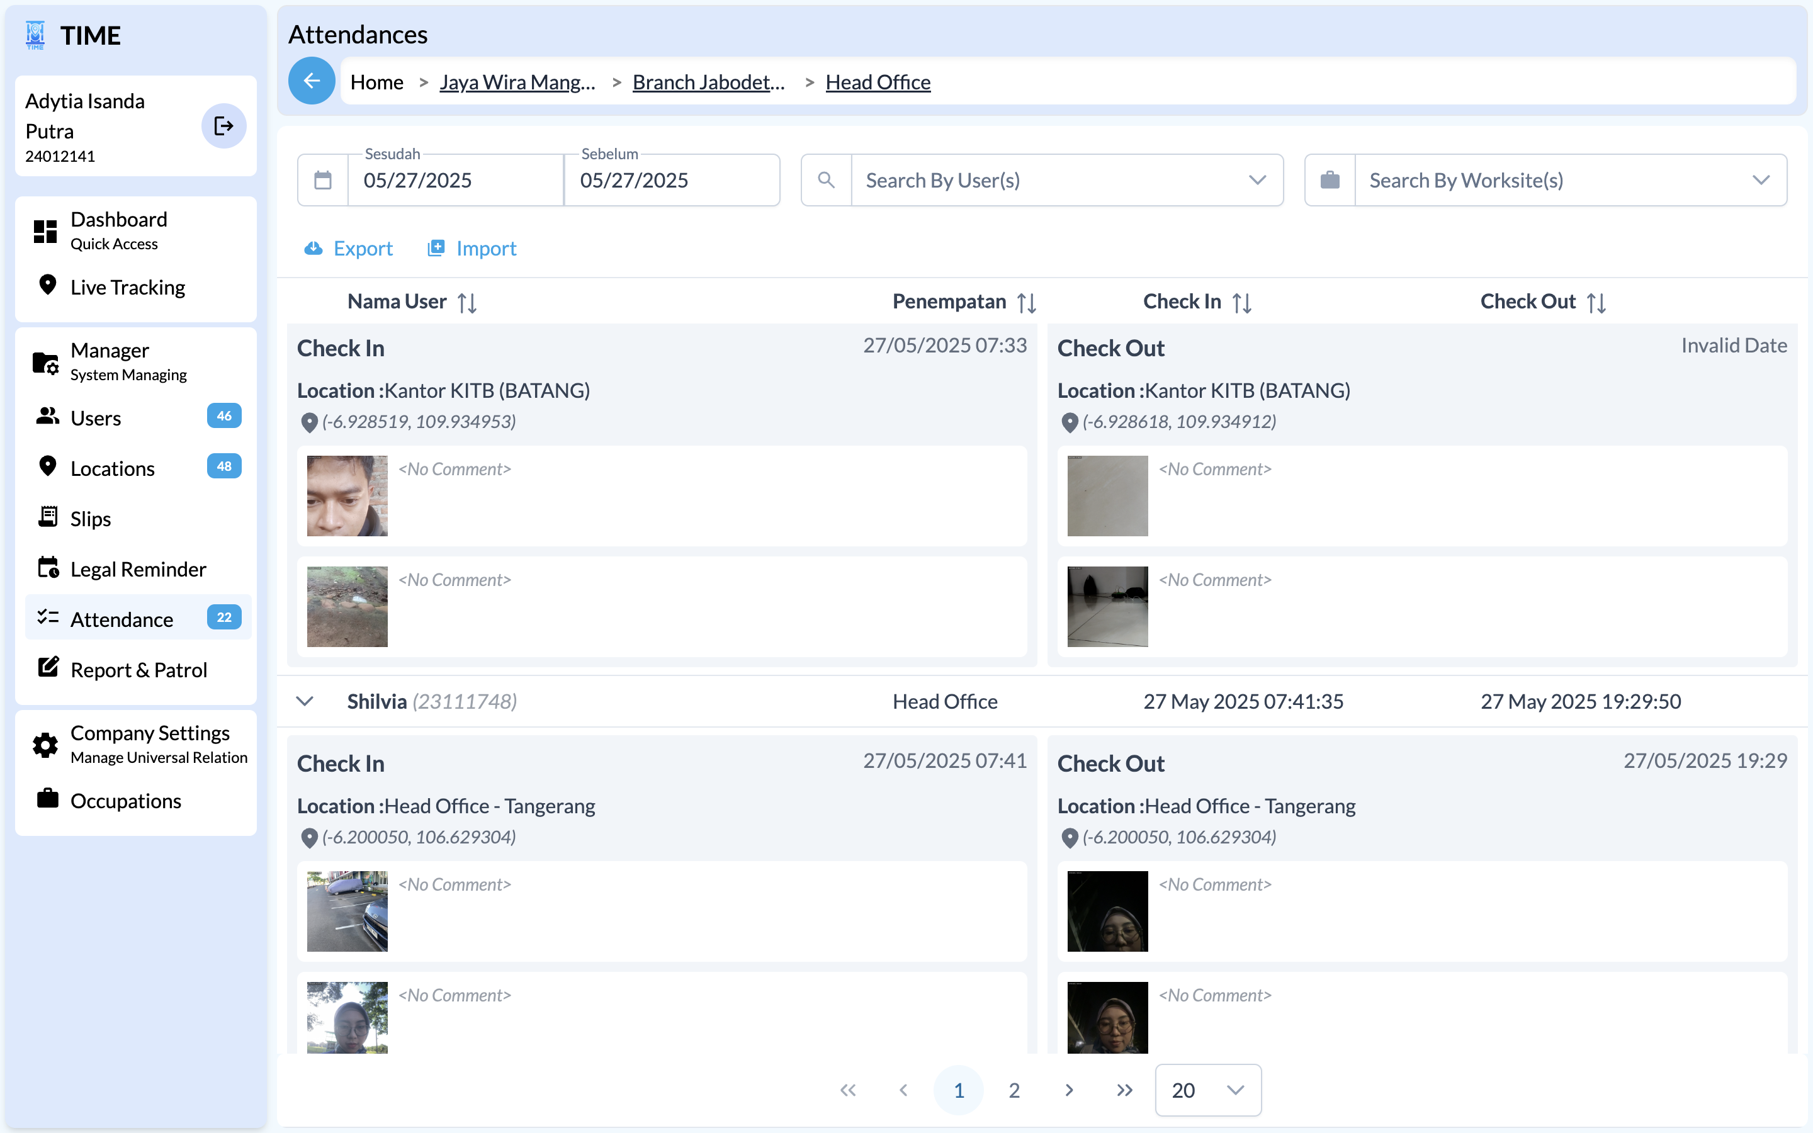Click the Import icon

(x=436, y=248)
